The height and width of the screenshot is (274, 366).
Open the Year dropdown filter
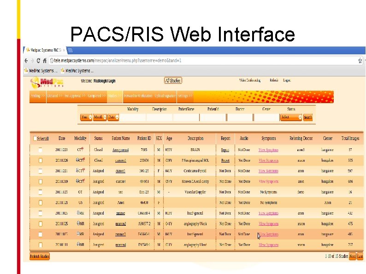tap(86, 117)
